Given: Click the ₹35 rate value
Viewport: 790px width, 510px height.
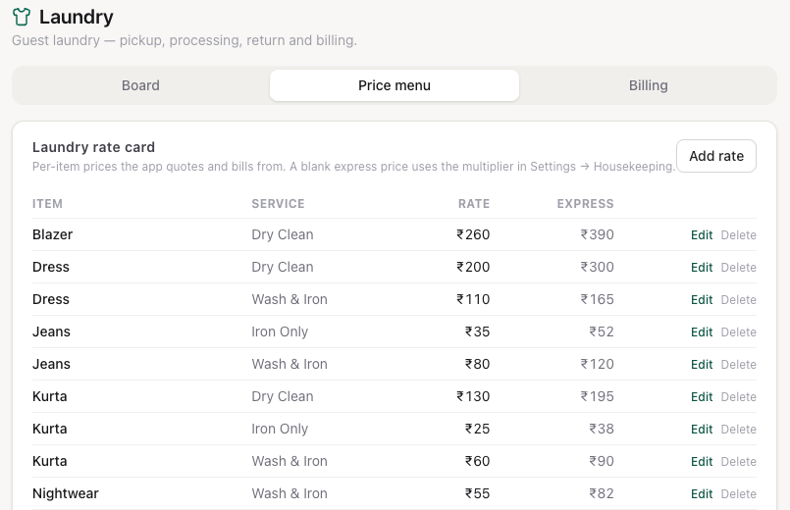Looking at the screenshot, I should [477, 331].
